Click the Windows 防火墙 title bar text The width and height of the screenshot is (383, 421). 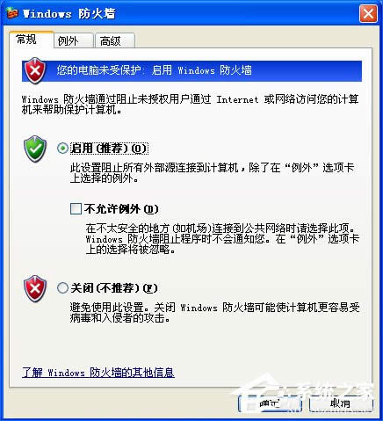pos(69,14)
